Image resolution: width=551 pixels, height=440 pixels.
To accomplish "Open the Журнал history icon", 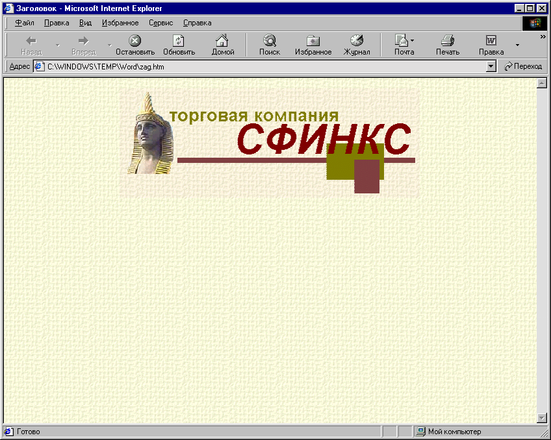I will click(x=357, y=41).
